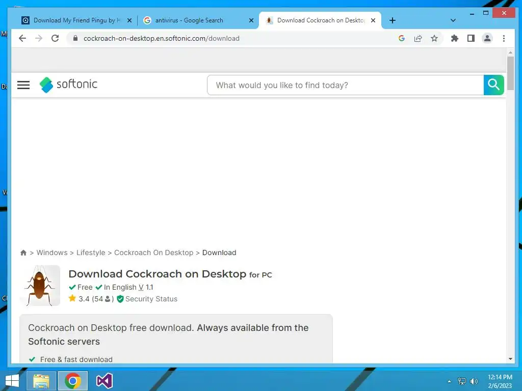This screenshot has width=522, height=391.
Task: Open the volume speaker tray icon
Action: (x=474, y=381)
